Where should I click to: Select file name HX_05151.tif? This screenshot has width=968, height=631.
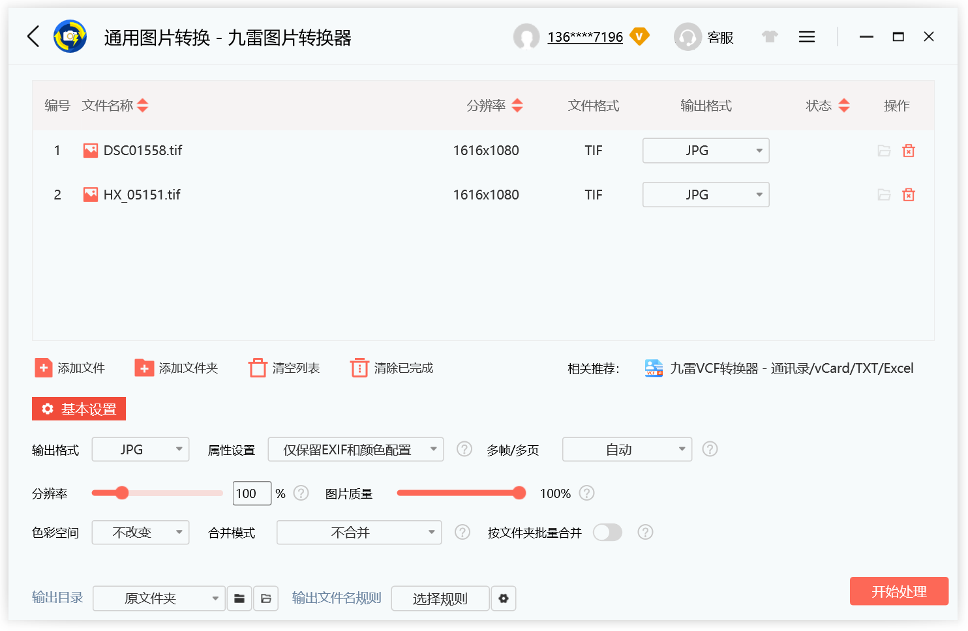(142, 194)
